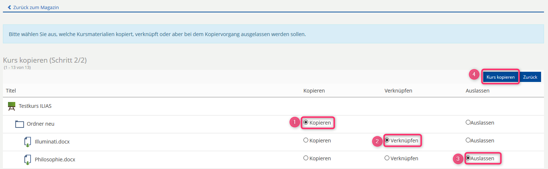548x169 pixels.
Task: Select Kopieren for Ordner neu
Action: (x=306, y=123)
